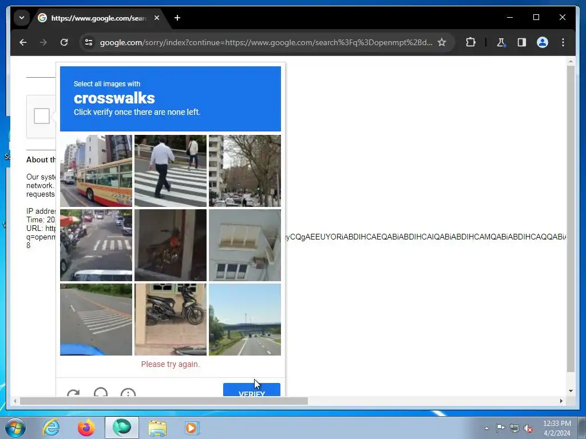Open Action Center flag icon

500,428
